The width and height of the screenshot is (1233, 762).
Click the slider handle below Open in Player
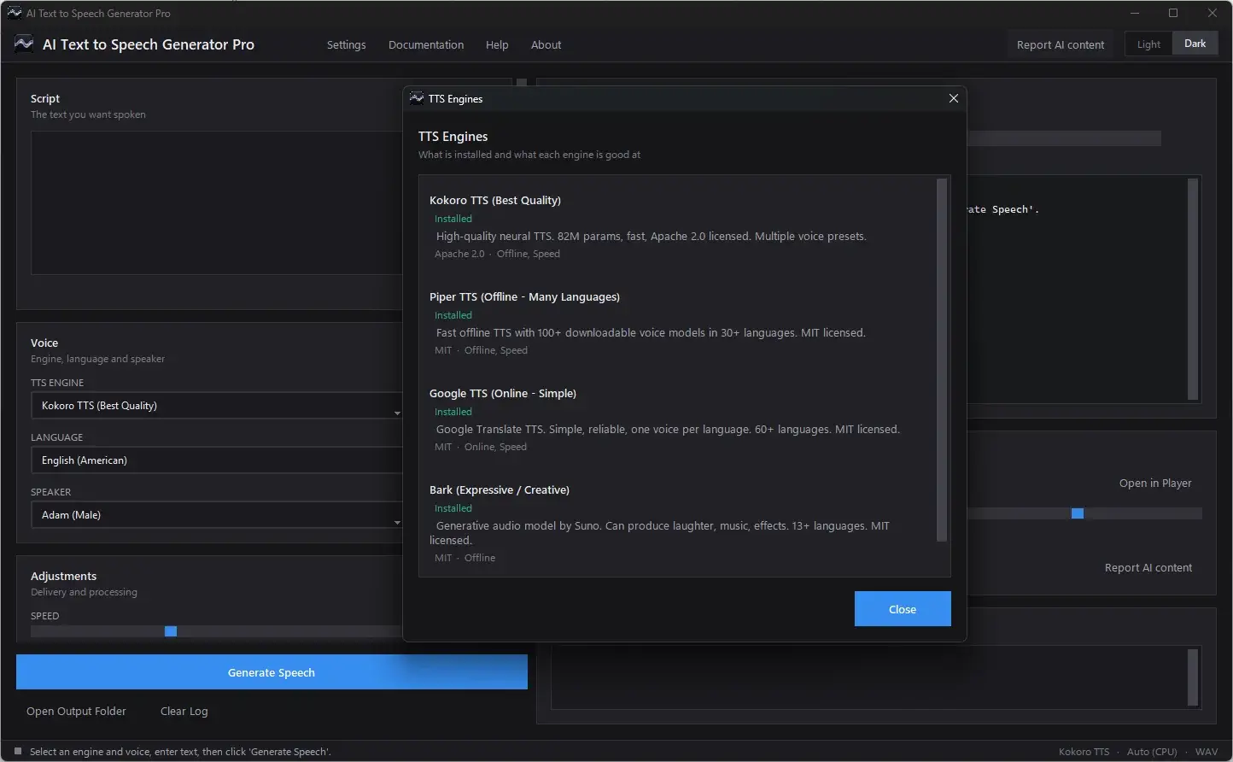pyautogui.click(x=1078, y=513)
